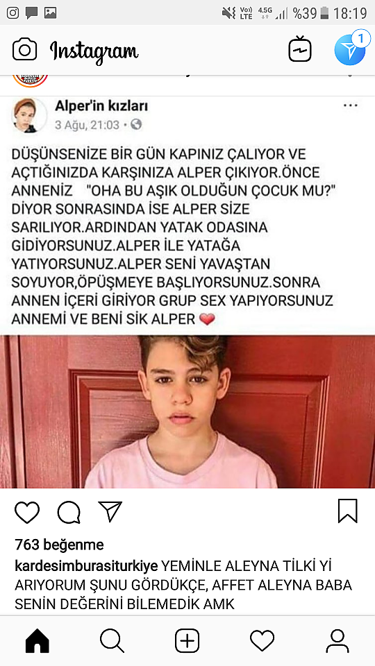The height and width of the screenshot is (666, 375).
Task: Tap the Instagram logo text
Action: click(94, 51)
